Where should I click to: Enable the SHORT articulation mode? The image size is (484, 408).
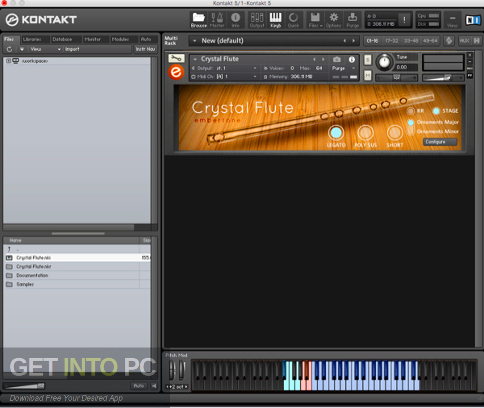[x=394, y=133]
